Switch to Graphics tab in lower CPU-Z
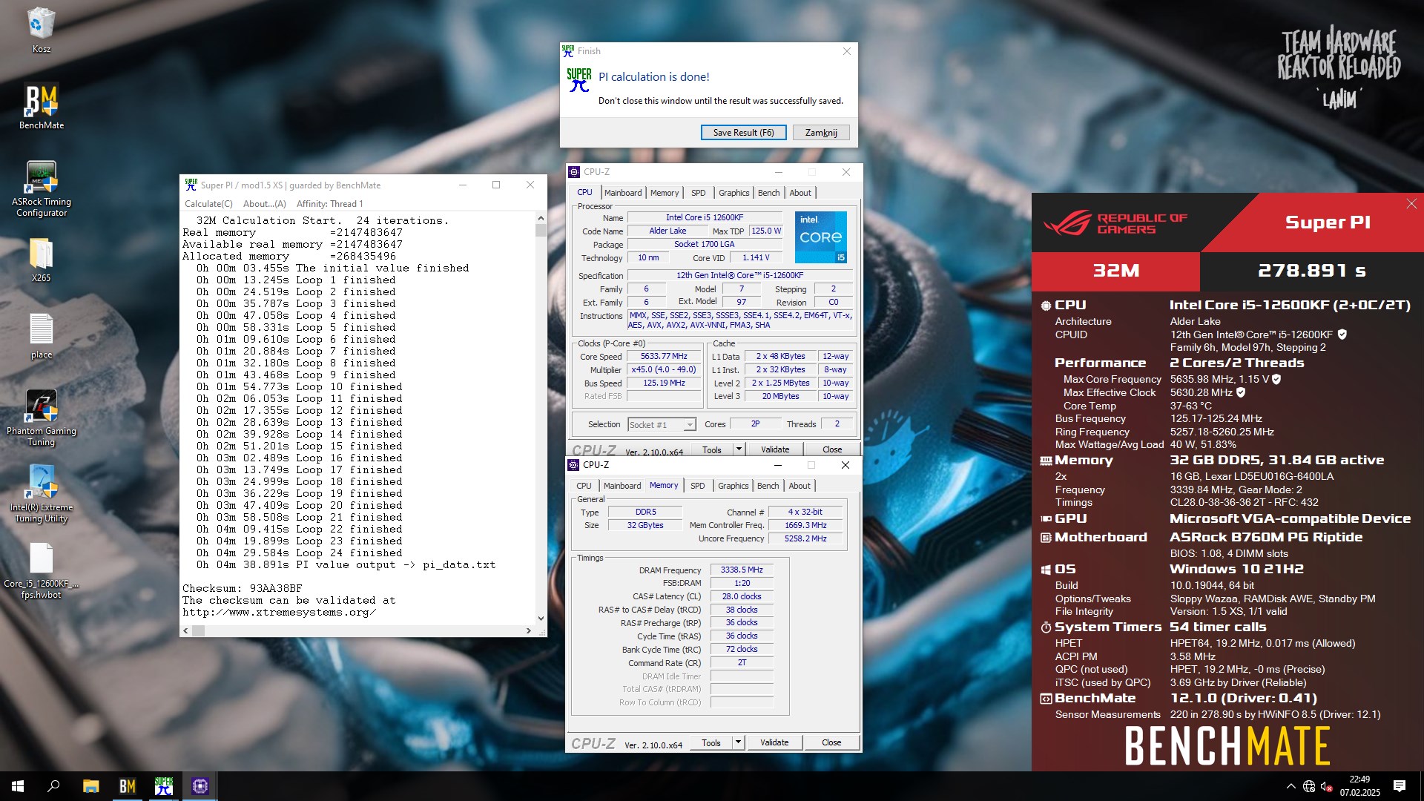Image resolution: width=1424 pixels, height=801 pixels. (734, 486)
